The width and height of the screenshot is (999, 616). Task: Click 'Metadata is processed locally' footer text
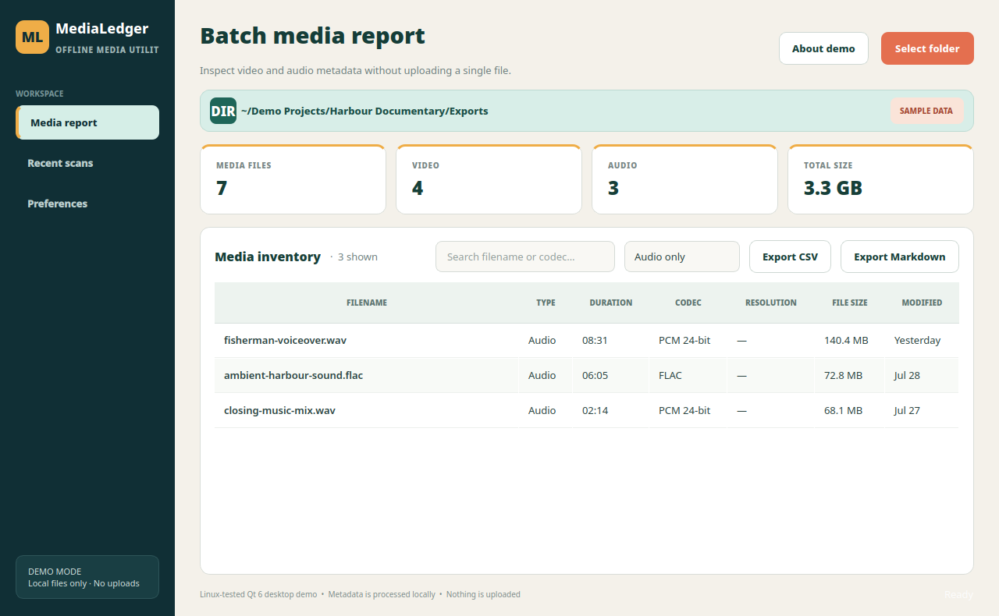click(382, 594)
